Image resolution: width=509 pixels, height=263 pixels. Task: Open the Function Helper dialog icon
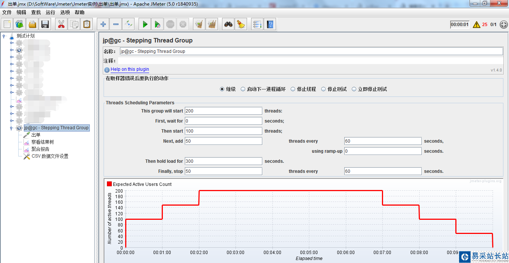pyautogui.click(x=257, y=25)
